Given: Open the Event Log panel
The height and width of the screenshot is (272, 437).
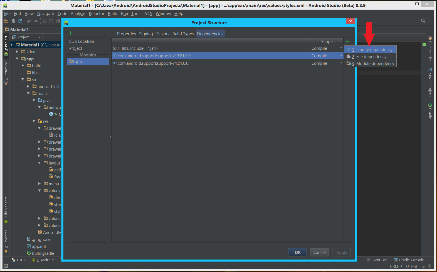Looking at the screenshot, I should [x=377, y=260].
